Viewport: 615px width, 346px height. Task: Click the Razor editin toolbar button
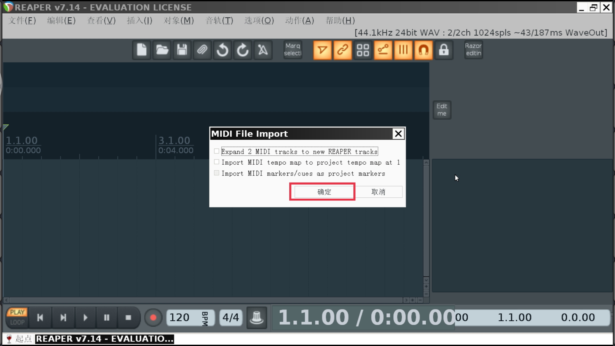[473, 50]
